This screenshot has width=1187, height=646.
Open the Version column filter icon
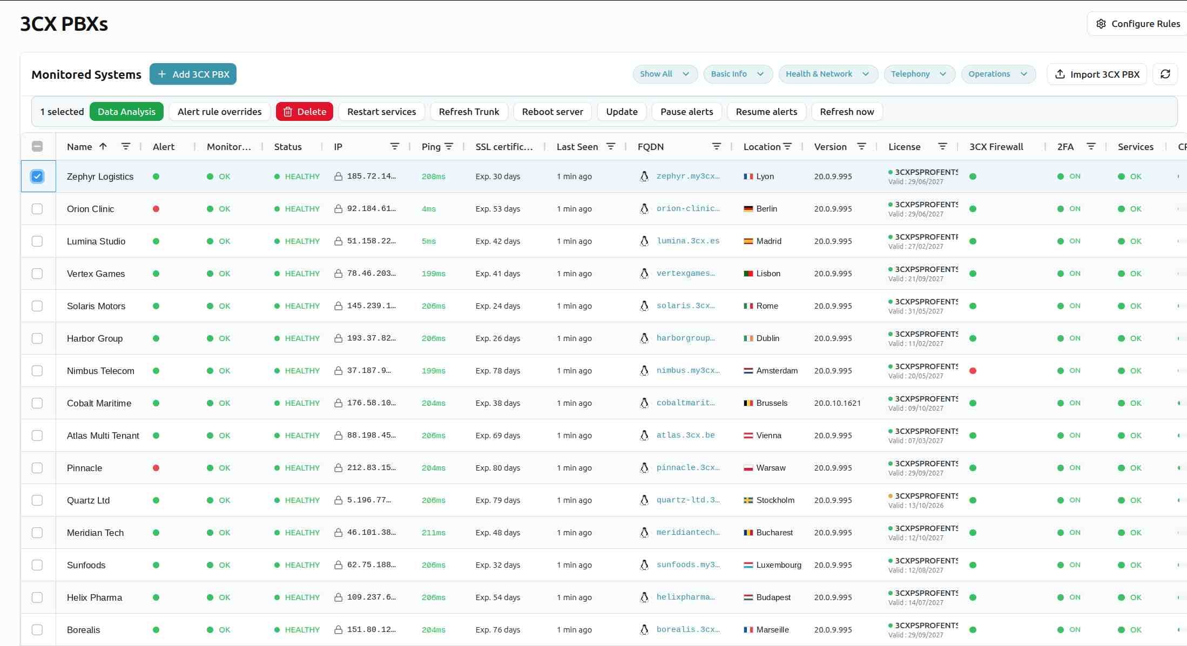[862, 146]
